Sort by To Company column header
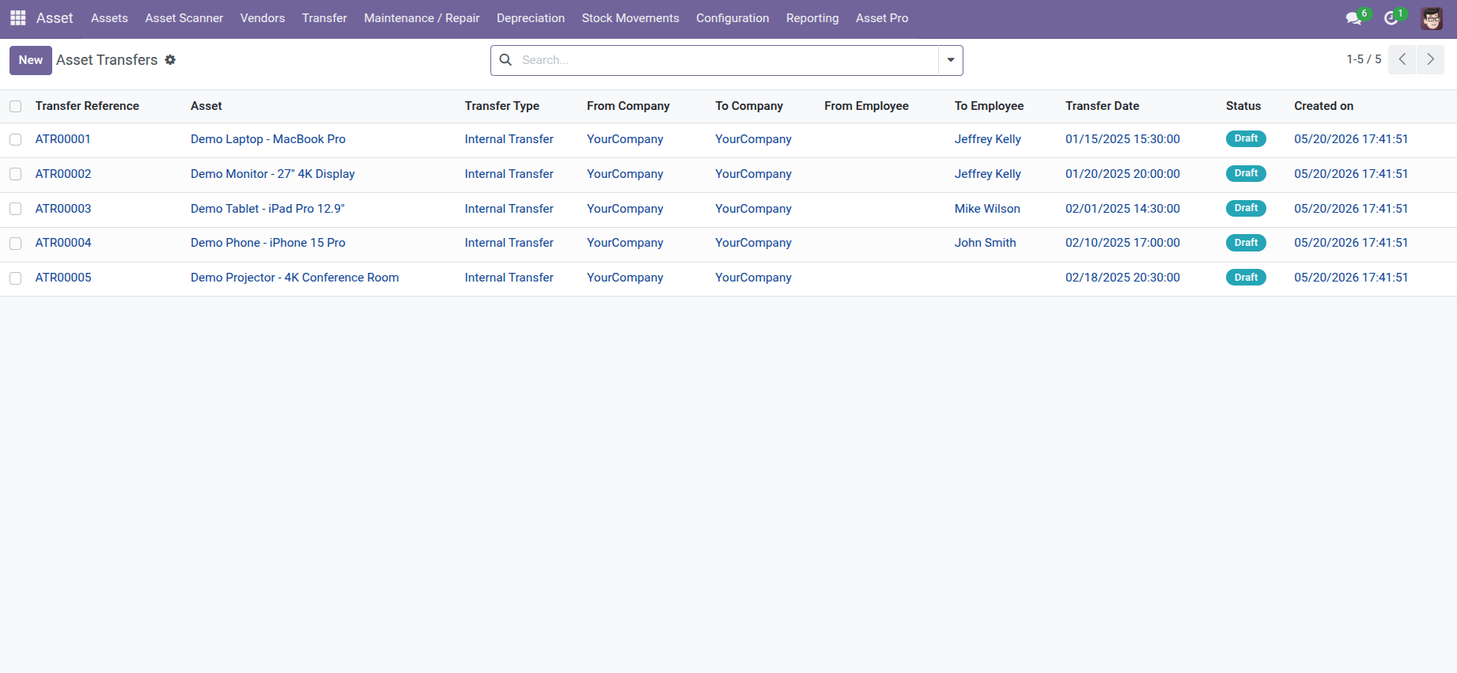Image resolution: width=1457 pixels, height=673 pixels. click(749, 106)
